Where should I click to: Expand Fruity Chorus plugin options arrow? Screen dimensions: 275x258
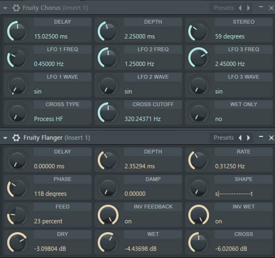[5, 8]
